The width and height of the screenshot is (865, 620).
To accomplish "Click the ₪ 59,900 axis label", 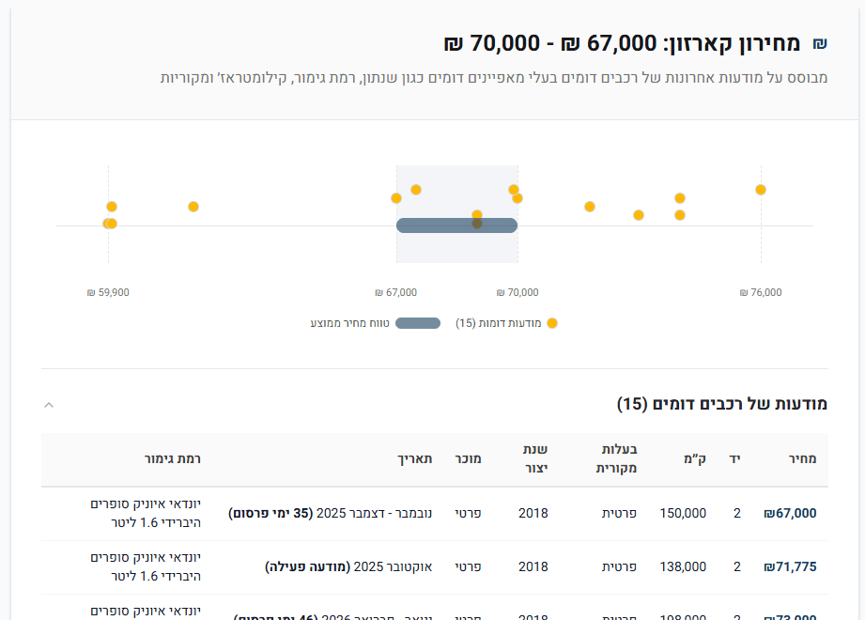I will click(108, 292).
